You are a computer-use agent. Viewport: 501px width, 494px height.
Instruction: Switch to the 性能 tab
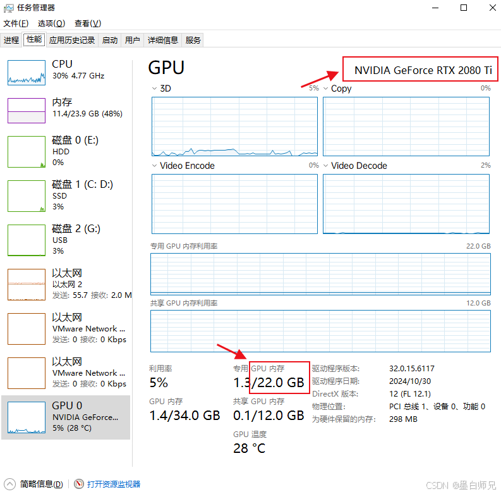(x=34, y=39)
